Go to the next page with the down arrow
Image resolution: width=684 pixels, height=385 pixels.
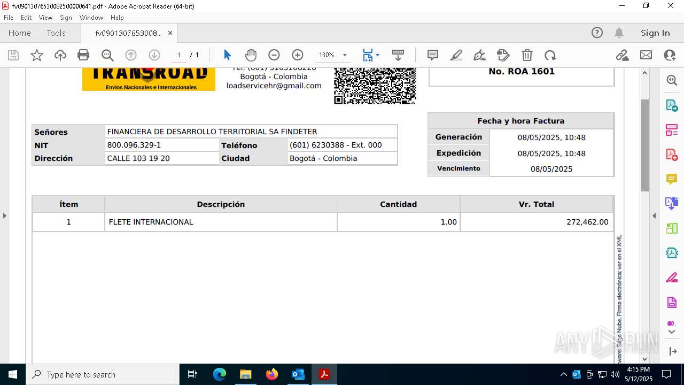154,55
